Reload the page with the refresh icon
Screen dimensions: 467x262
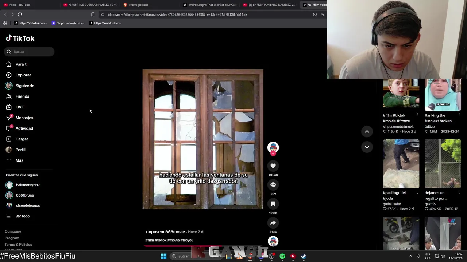click(x=20, y=15)
